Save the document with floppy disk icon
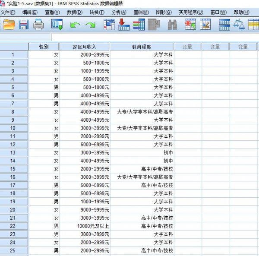Screen dimensions: 259x256 coord(24,25)
